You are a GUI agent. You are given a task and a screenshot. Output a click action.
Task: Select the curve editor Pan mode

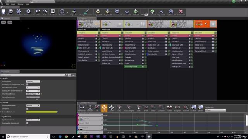point(104,108)
